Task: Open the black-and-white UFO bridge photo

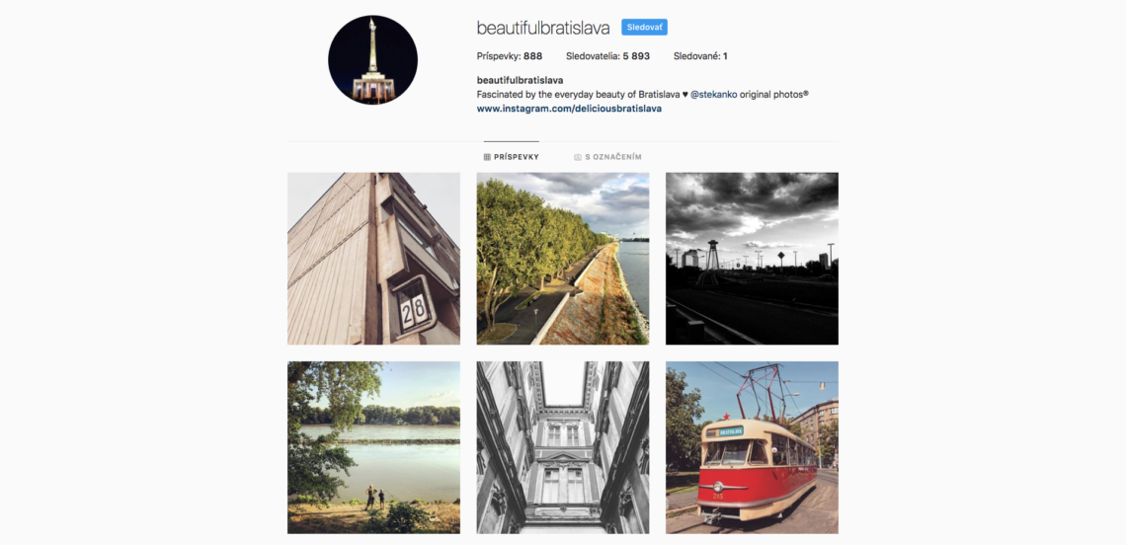Action: [x=752, y=259]
